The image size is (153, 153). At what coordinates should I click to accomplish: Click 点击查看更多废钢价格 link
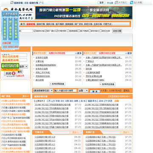[119, 96]
